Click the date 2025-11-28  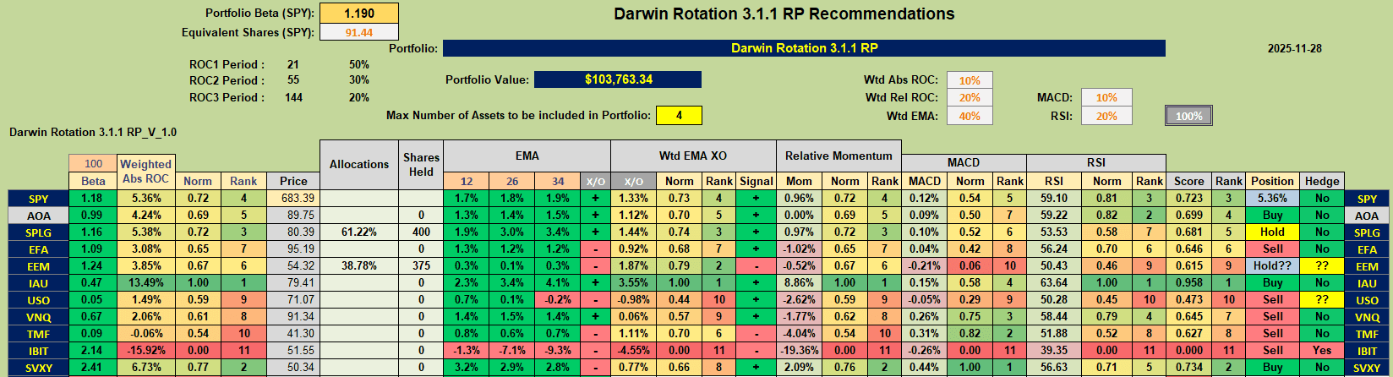1294,48
